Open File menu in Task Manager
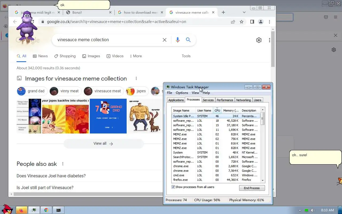Screen dimensions: 342x214 [x=169, y=93]
